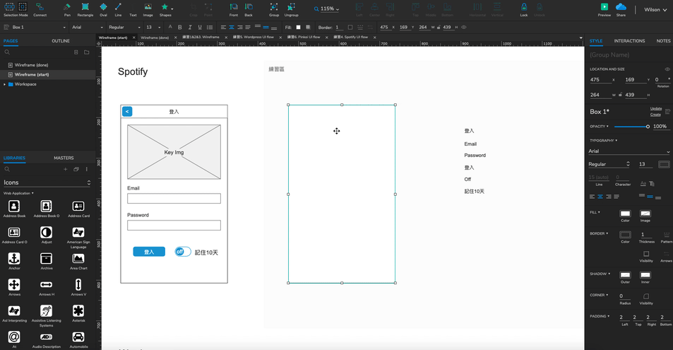
Task: Open the Arial font dropdown in format bar
Action: pyautogui.click(x=87, y=27)
